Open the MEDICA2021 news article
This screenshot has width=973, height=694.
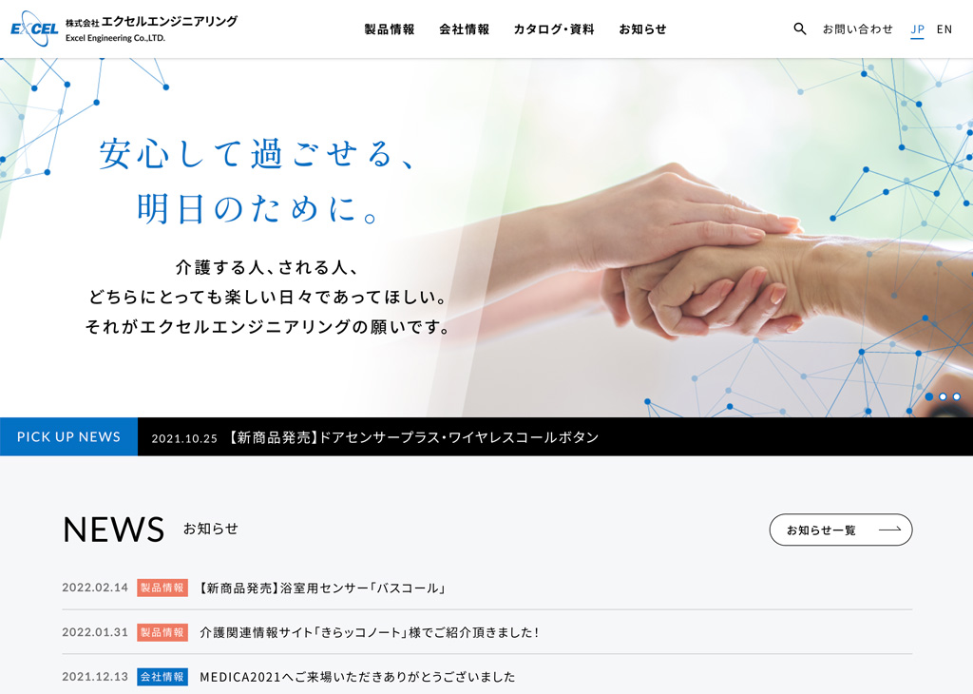(x=357, y=677)
